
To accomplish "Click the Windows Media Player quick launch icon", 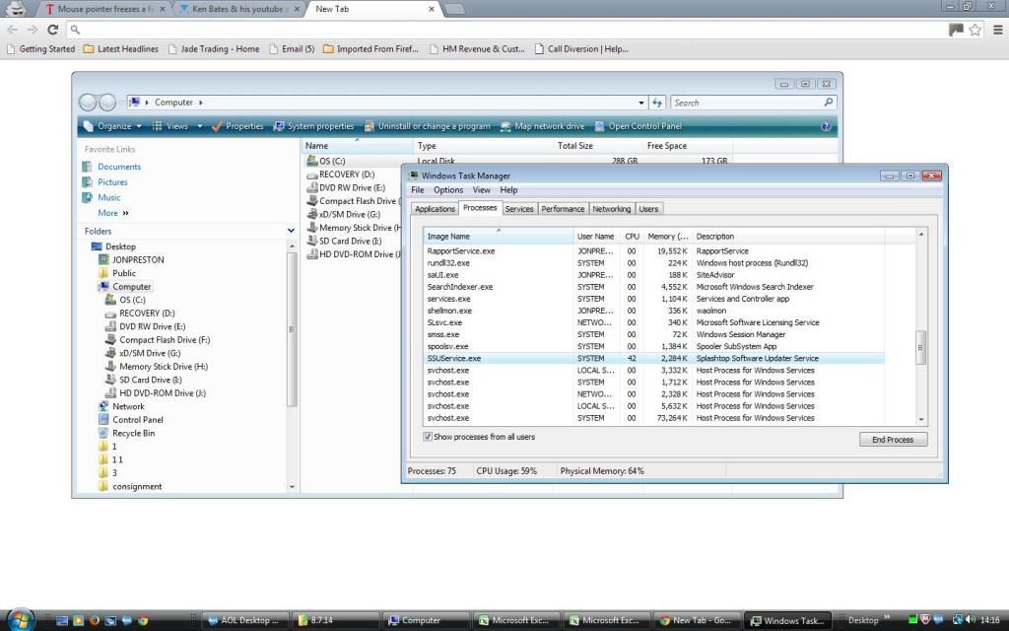I will [79, 621].
